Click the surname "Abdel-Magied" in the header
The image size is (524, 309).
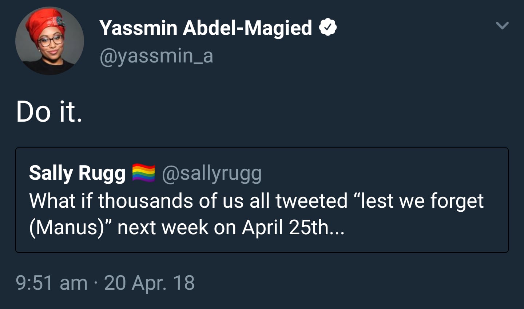[x=247, y=28]
